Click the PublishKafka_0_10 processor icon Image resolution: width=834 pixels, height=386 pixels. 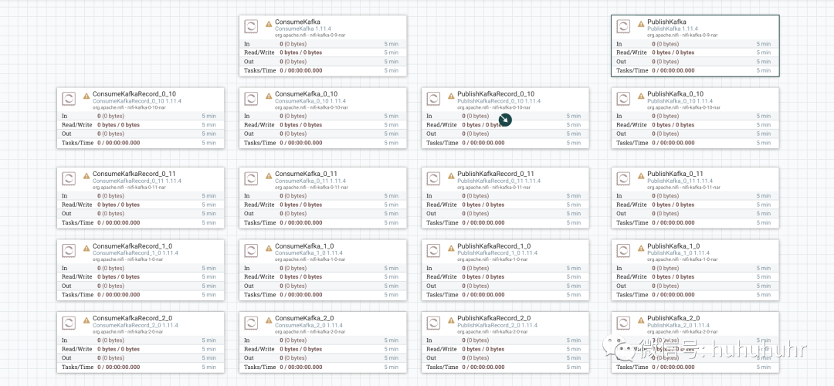(623, 98)
